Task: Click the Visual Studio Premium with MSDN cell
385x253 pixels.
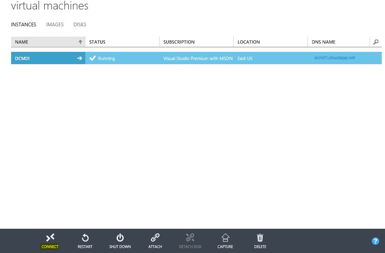Action: [198, 58]
